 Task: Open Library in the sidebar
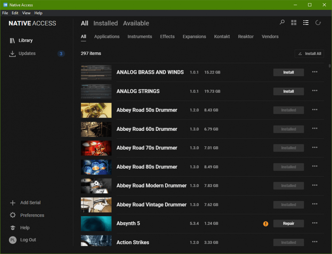click(21, 40)
